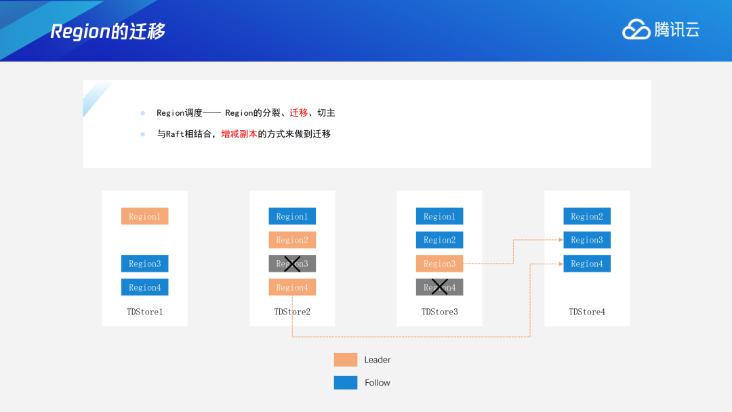
Task: Click the crossed-out gray Region3 in TDStore2
Action: [x=292, y=264]
